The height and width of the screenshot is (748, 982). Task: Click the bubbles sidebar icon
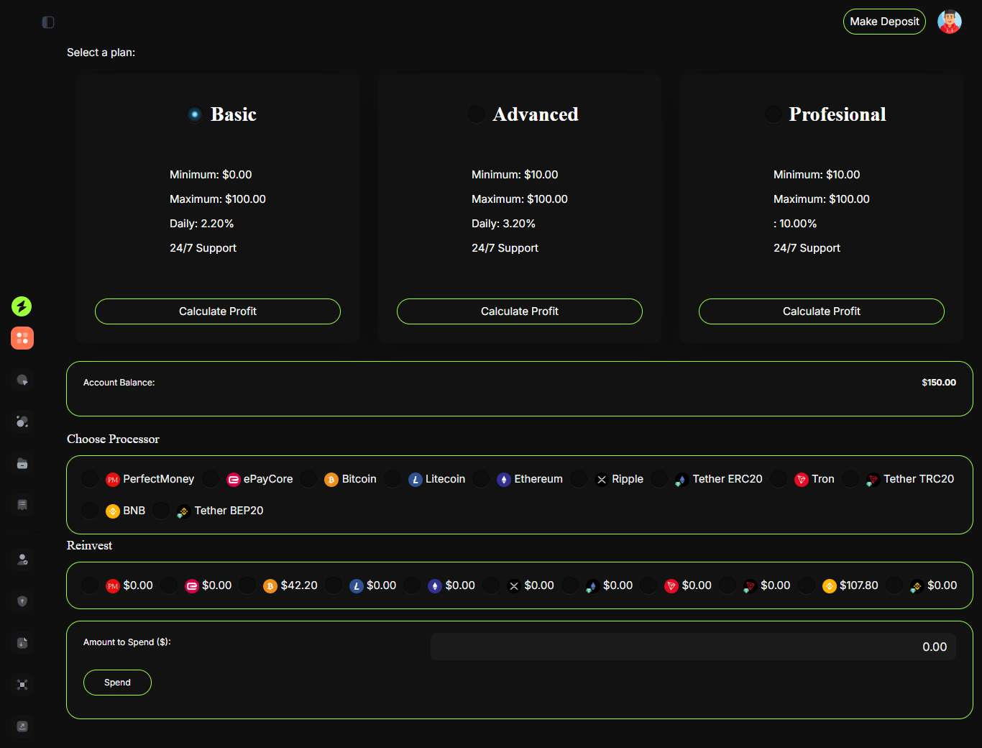[22, 421]
